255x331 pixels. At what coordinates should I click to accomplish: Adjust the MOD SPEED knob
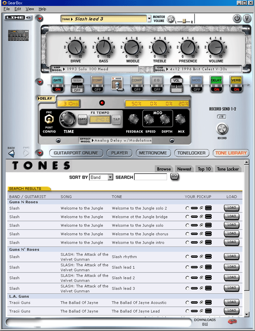(x=149, y=119)
